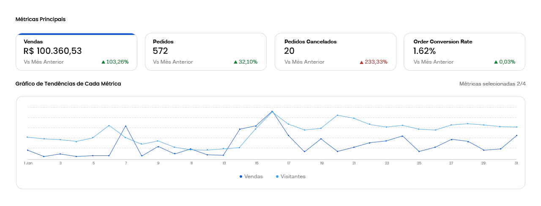Click the dark blue Vendas legend dot
The image size is (541, 206).
coord(241,177)
